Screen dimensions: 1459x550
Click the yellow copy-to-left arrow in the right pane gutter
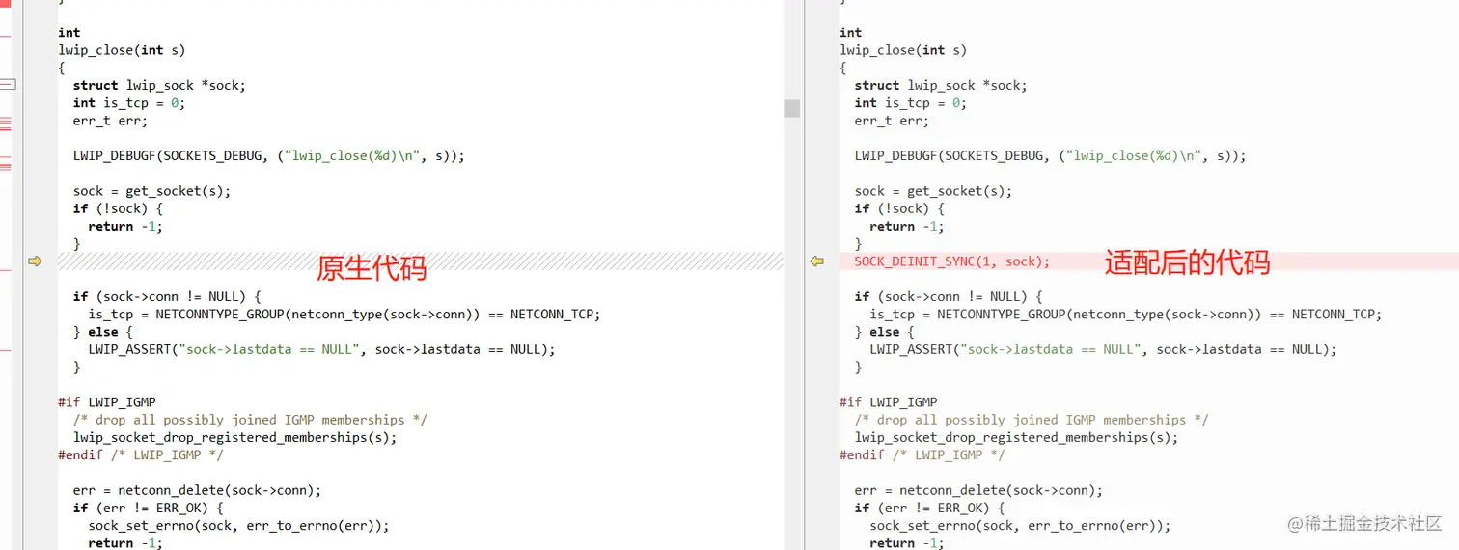(817, 261)
